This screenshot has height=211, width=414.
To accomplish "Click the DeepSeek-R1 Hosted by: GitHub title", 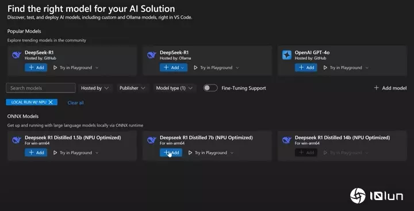I will (39, 52).
